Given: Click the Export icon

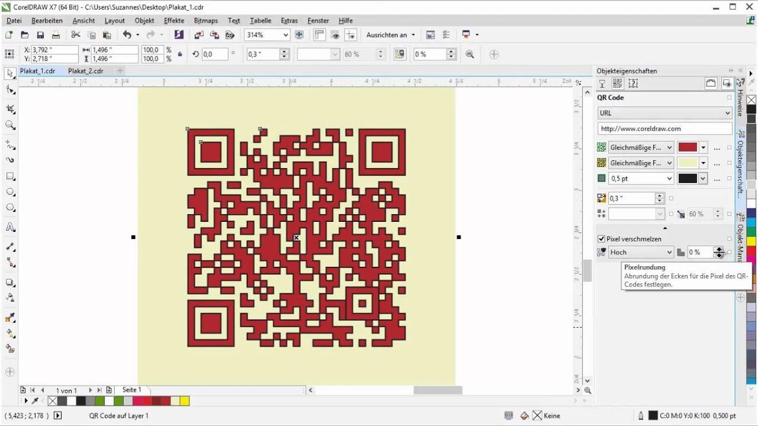Looking at the screenshot, I should click(x=214, y=35).
